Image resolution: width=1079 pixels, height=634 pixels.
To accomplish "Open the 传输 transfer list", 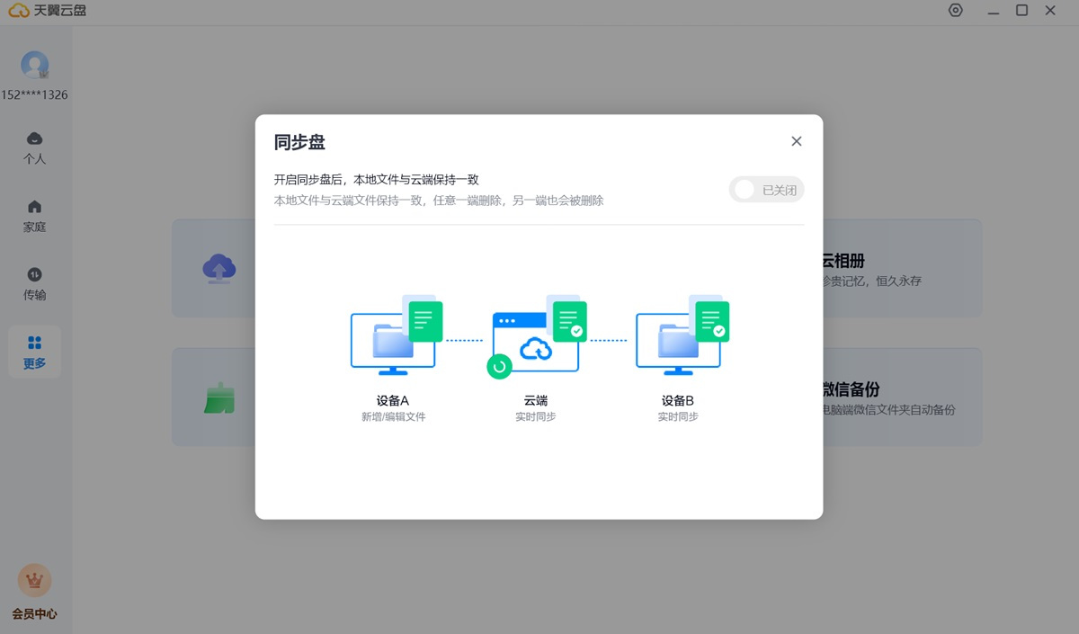I will (34, 283).
